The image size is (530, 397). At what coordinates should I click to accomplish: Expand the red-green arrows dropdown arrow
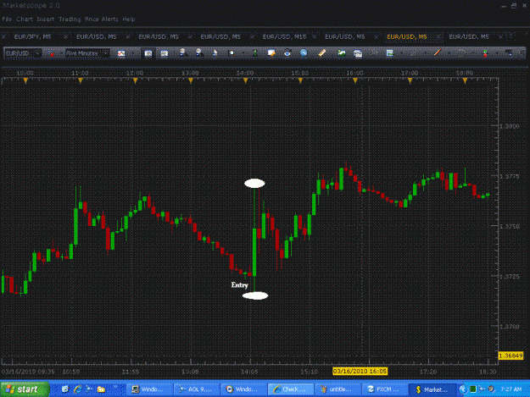[497, 53]
